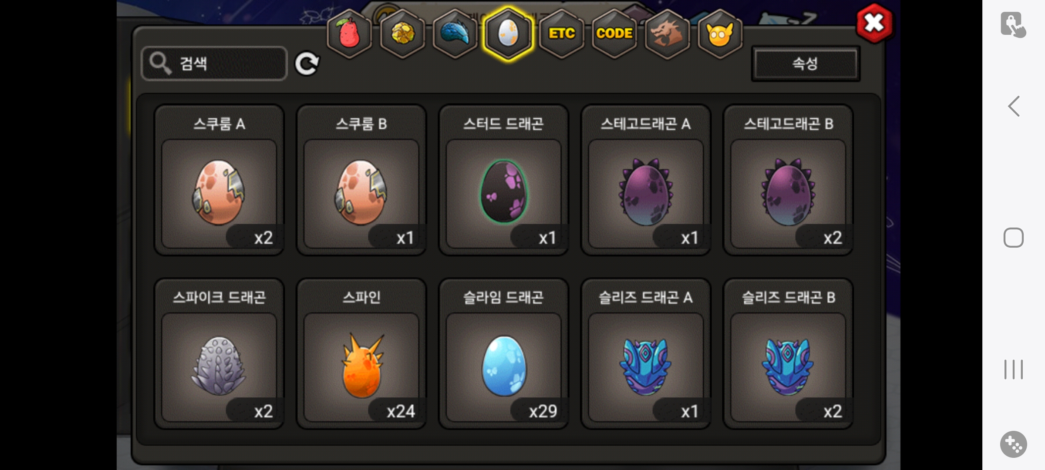The width and height of the screenshot is (1045, 470).
Task: Switch to the blue dragon wing tab
Action: tap(455, 33)
